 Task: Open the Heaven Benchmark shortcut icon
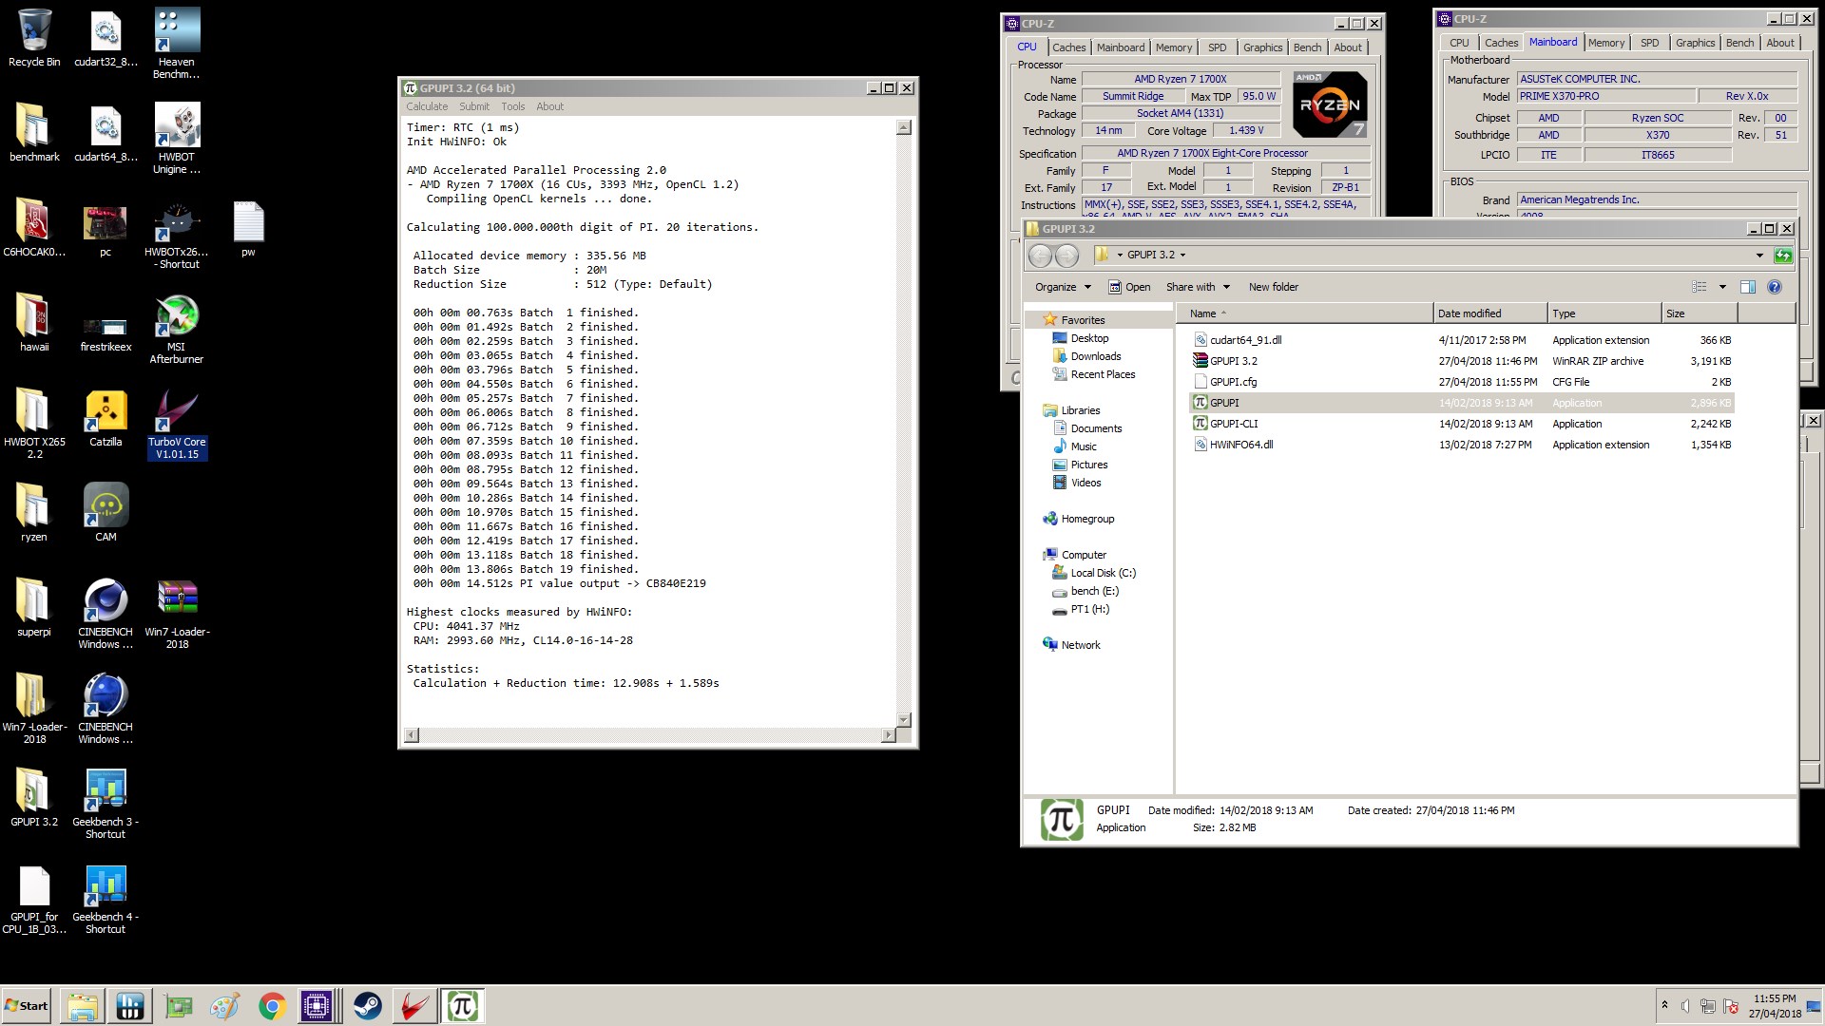176,43
